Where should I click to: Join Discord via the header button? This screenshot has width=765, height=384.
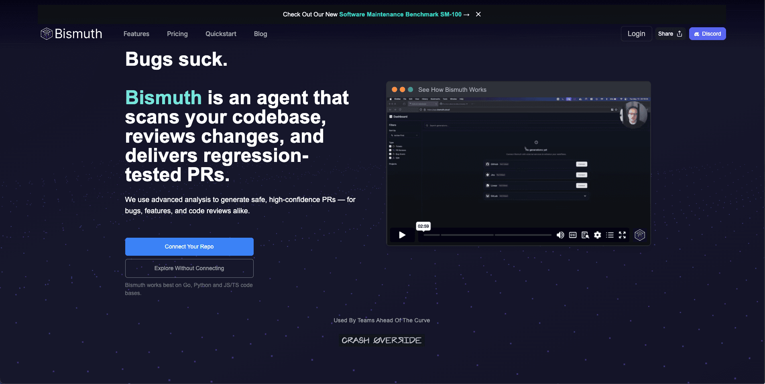[707, 34]
